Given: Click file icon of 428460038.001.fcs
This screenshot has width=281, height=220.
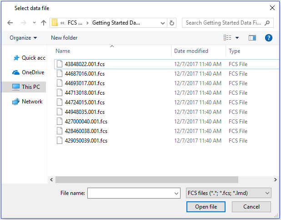Looking at the screenshot, I should click(x=60, y=131).
